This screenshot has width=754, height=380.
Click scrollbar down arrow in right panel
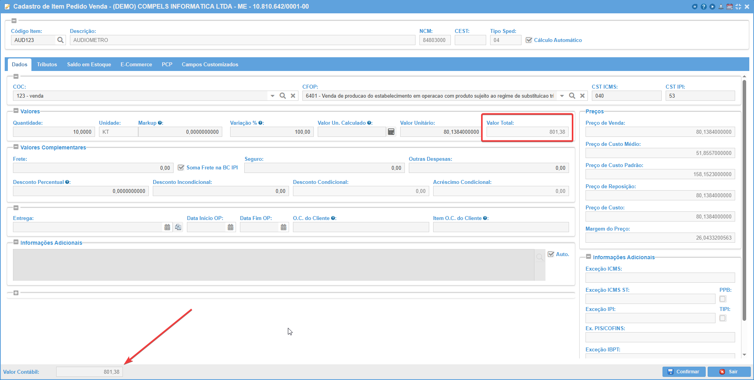pyautogui.click(x=744, y=355)
